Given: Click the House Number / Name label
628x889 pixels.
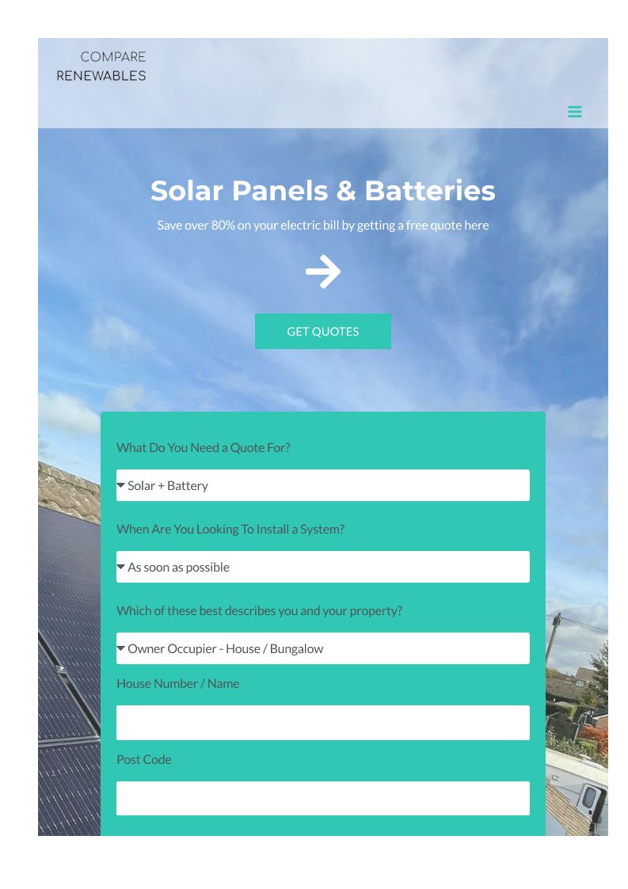Looking at the screenshot, I should coord(177,683).
